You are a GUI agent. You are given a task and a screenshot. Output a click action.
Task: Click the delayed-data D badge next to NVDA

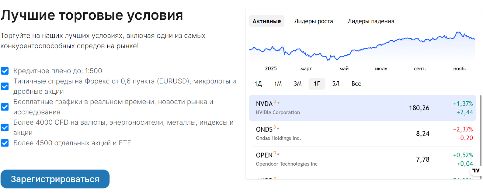point(275,101)
